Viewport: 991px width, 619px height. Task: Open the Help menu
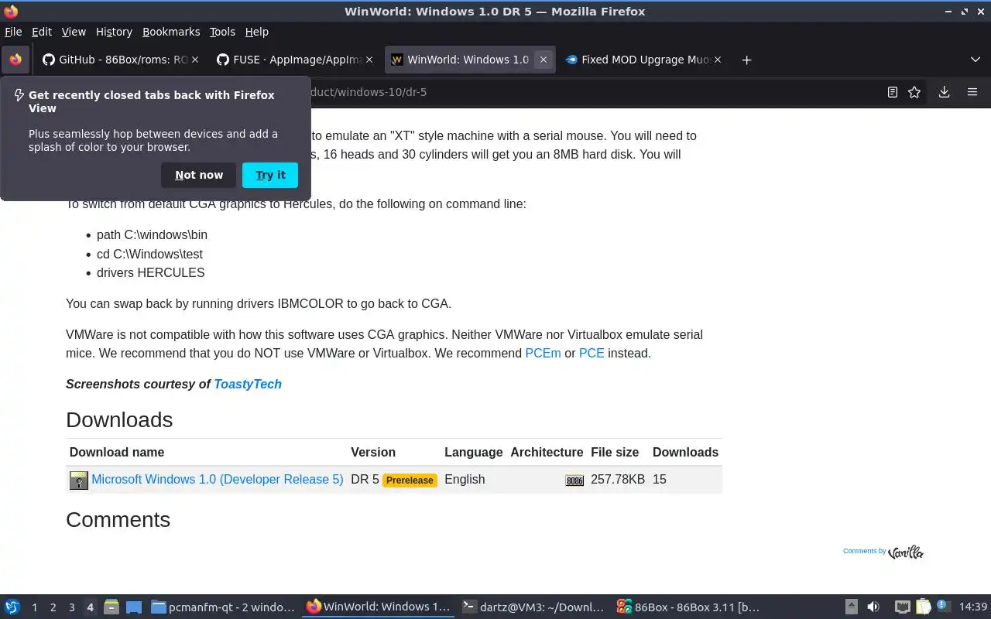click(256, 32)
